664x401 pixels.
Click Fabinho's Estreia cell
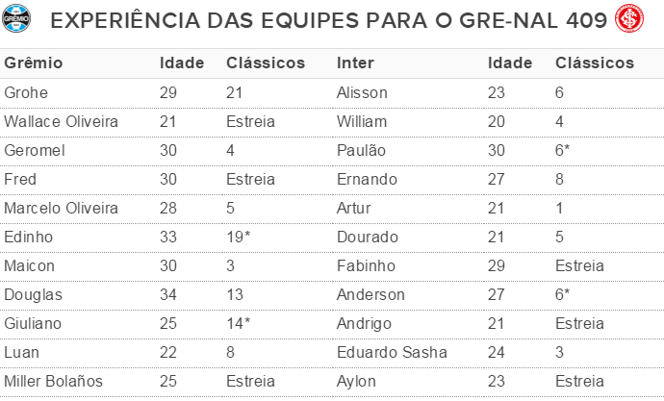[x=579, y=265]
